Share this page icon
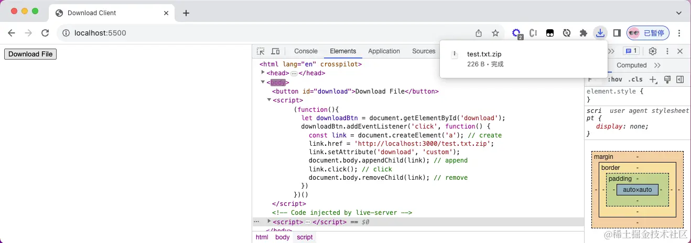Screen dimensions: 691x243 (x=479, y=33)
